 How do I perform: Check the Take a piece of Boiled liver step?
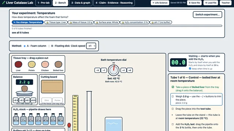[173, 87]
